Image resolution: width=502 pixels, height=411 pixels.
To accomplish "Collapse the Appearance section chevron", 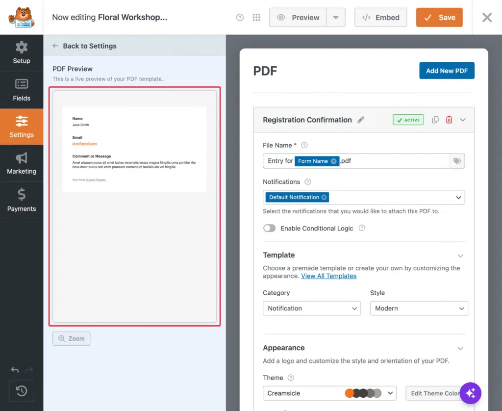I will point(460,348).
